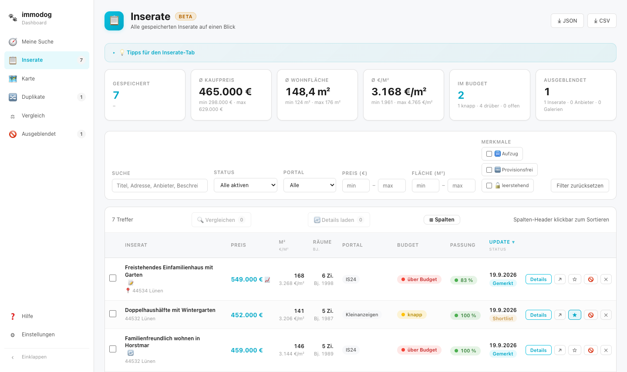Remove the Doppelhaushälfte mit Wintergarten row

(x=606, y=315)
